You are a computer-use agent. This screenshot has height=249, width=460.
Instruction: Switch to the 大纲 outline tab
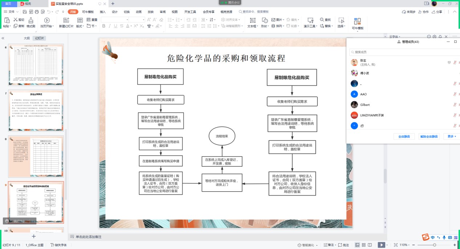point(27,38)
